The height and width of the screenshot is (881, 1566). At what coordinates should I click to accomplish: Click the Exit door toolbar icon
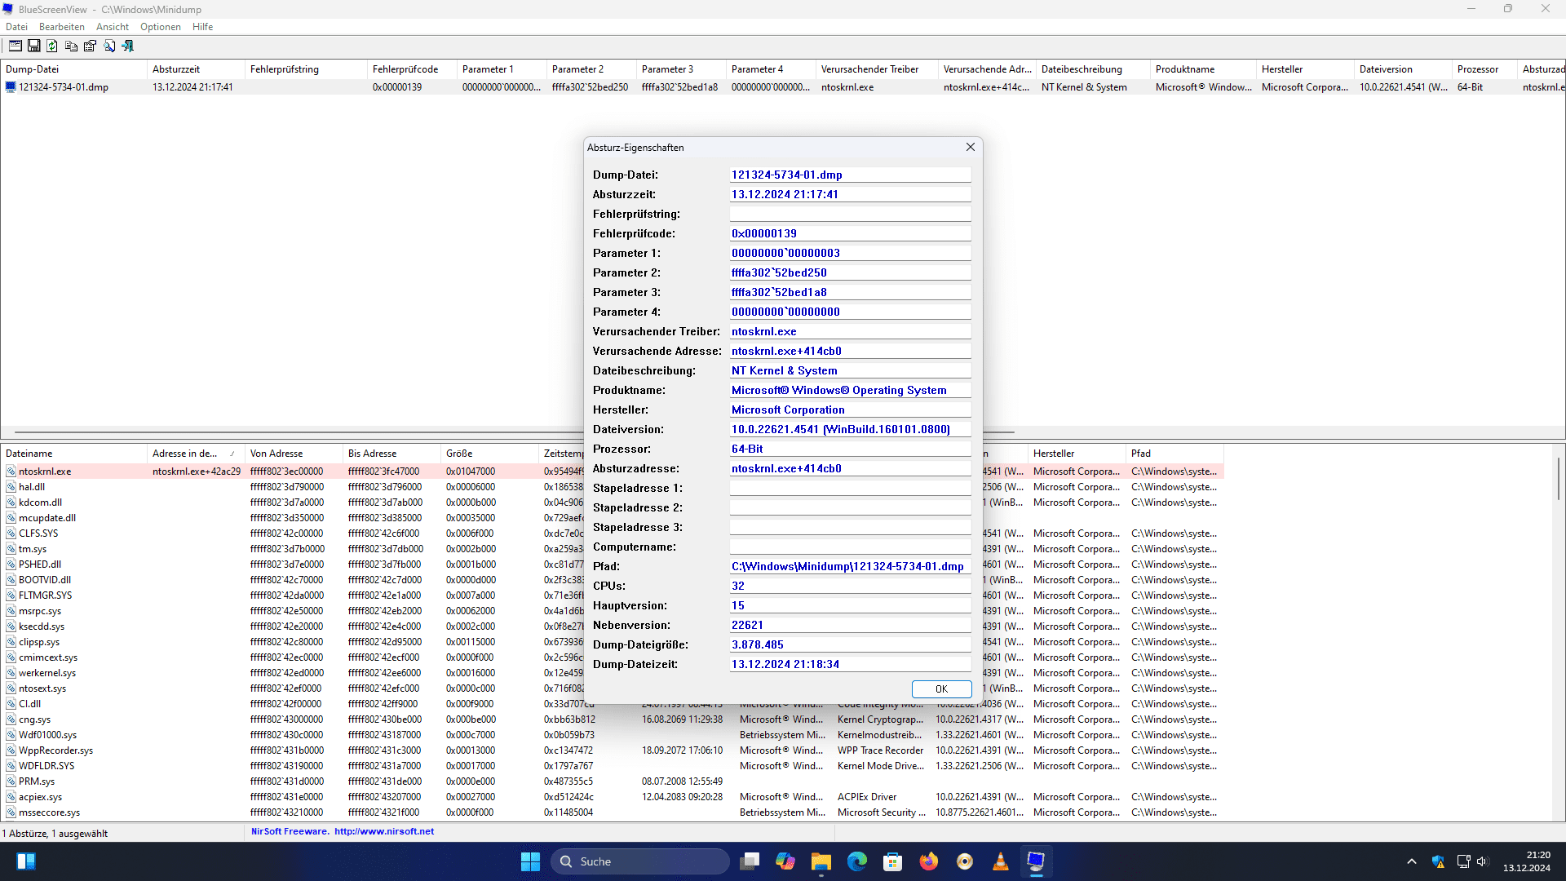pos(128,46)
